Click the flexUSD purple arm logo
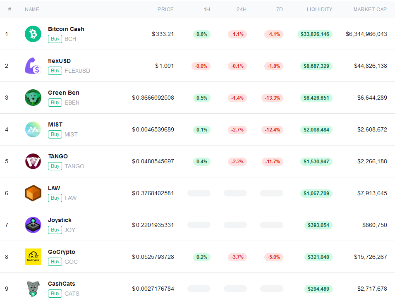The width and height of the screenshot is (395, 301). (x=33, y=66)
